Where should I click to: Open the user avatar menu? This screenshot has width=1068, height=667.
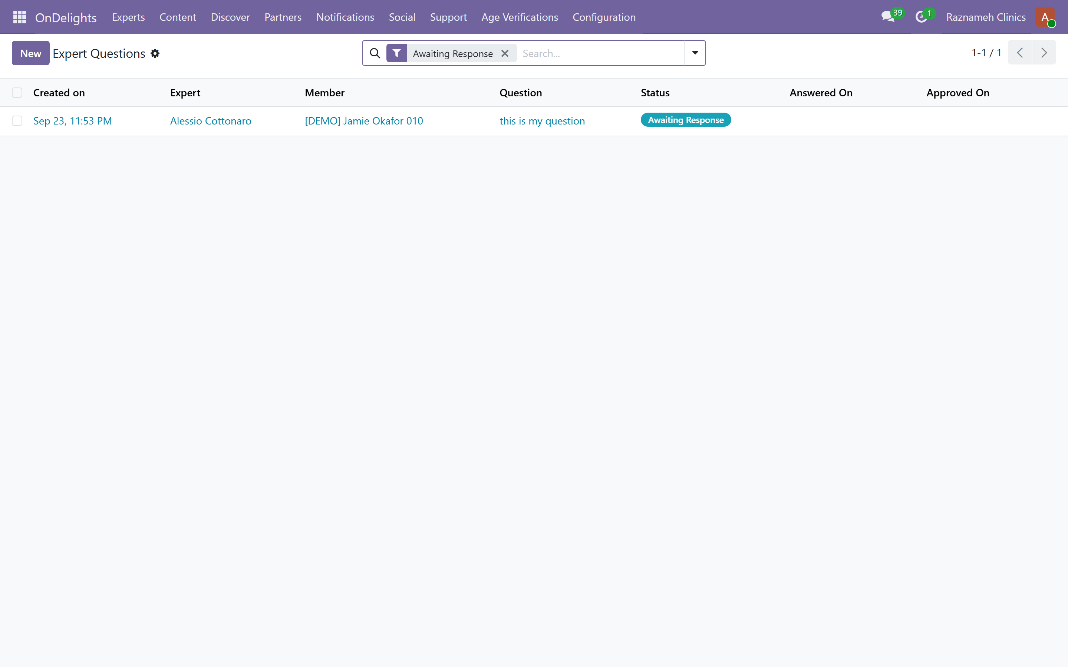(x=1045, y=17)
